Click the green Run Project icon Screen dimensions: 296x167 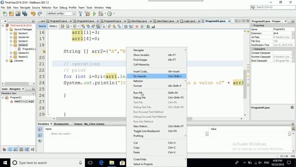coord(94,13)
